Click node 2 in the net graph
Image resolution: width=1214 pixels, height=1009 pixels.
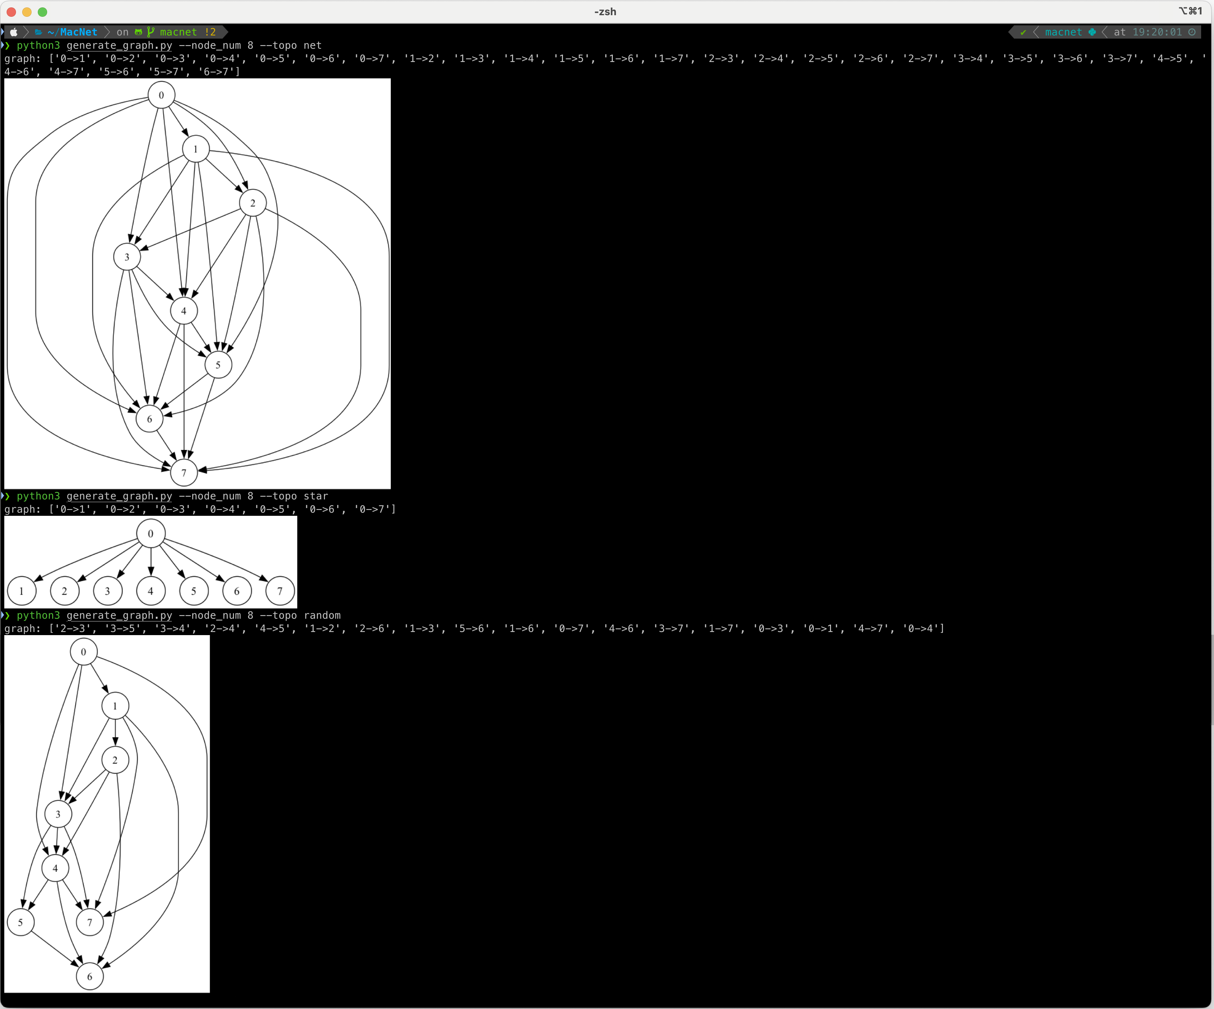pyautogui.click(x=252, y=203)
